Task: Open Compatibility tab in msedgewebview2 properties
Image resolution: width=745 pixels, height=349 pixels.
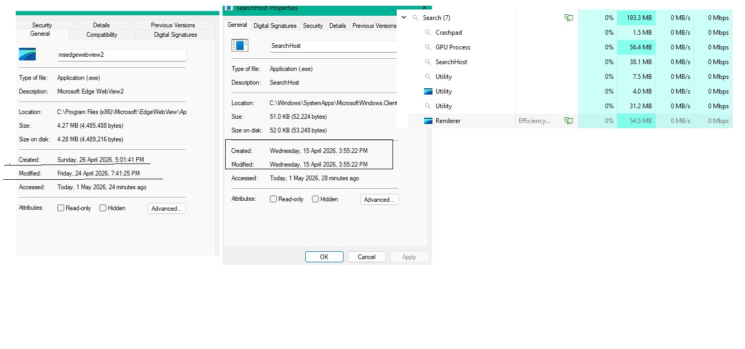Action: 102,35
